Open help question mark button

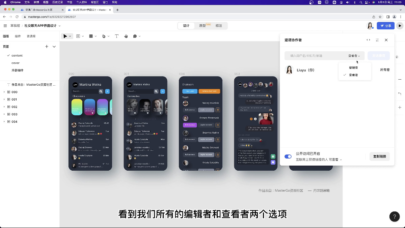[395, 217]
